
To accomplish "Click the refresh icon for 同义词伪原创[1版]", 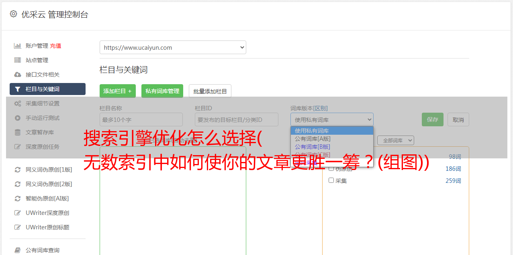I will [x=17, y=170].
